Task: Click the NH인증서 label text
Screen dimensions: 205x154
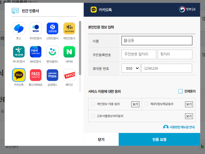Action: click(36, 61)
